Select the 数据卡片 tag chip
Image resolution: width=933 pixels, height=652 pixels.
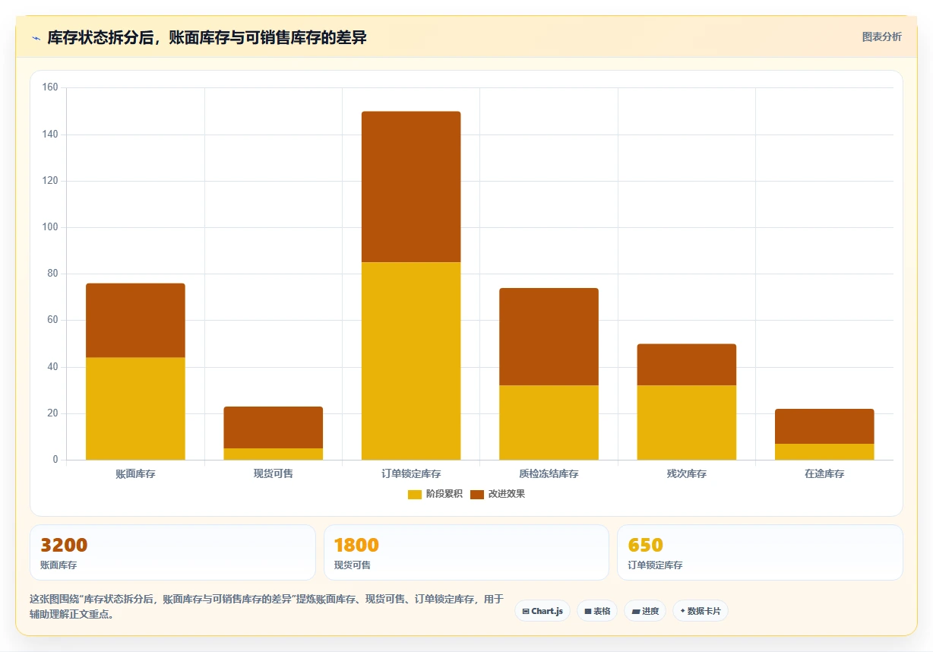(x=701, y=611)
